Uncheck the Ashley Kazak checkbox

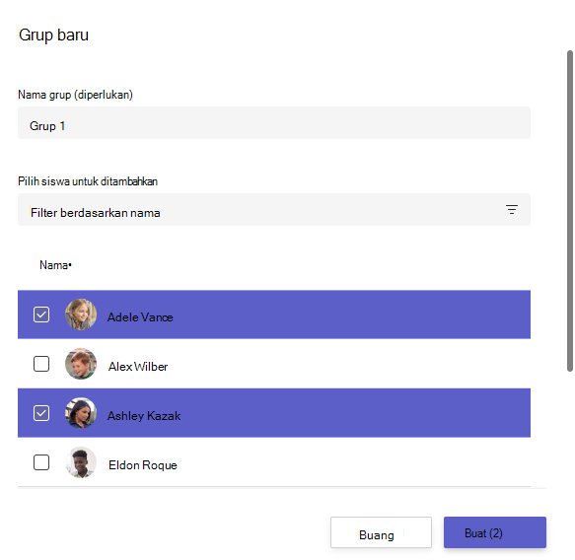(x=41, y=413)
